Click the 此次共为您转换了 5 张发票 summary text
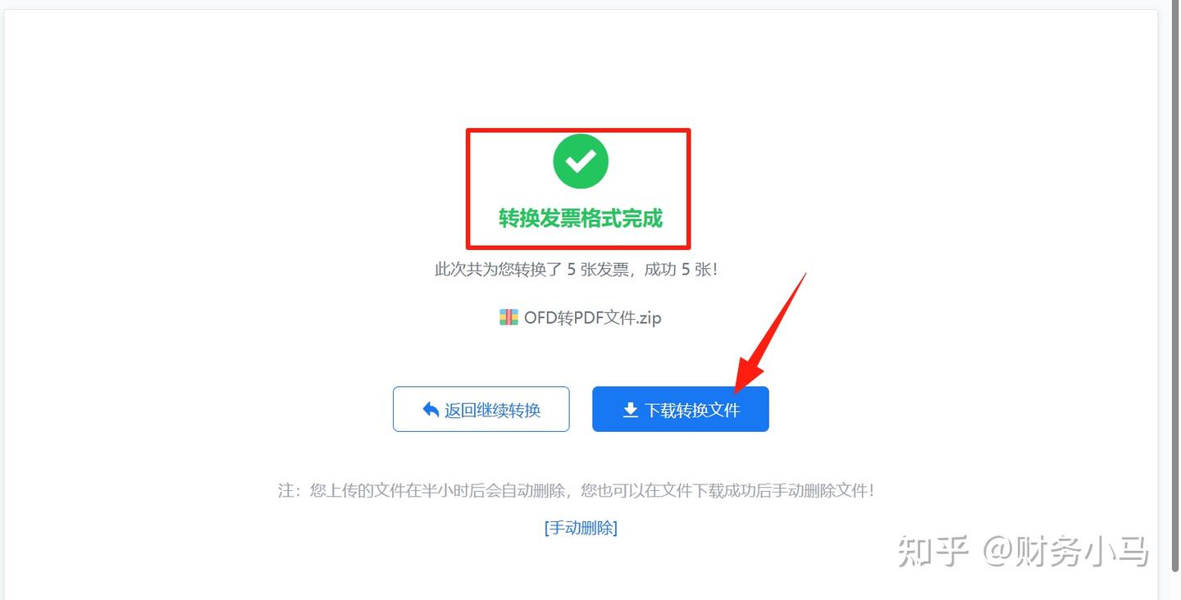The width and height of the screenshot is (1181, 600). [x=533, y=269]
